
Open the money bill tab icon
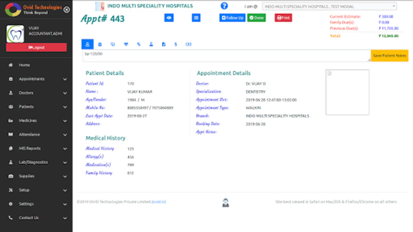coord(188,44)
